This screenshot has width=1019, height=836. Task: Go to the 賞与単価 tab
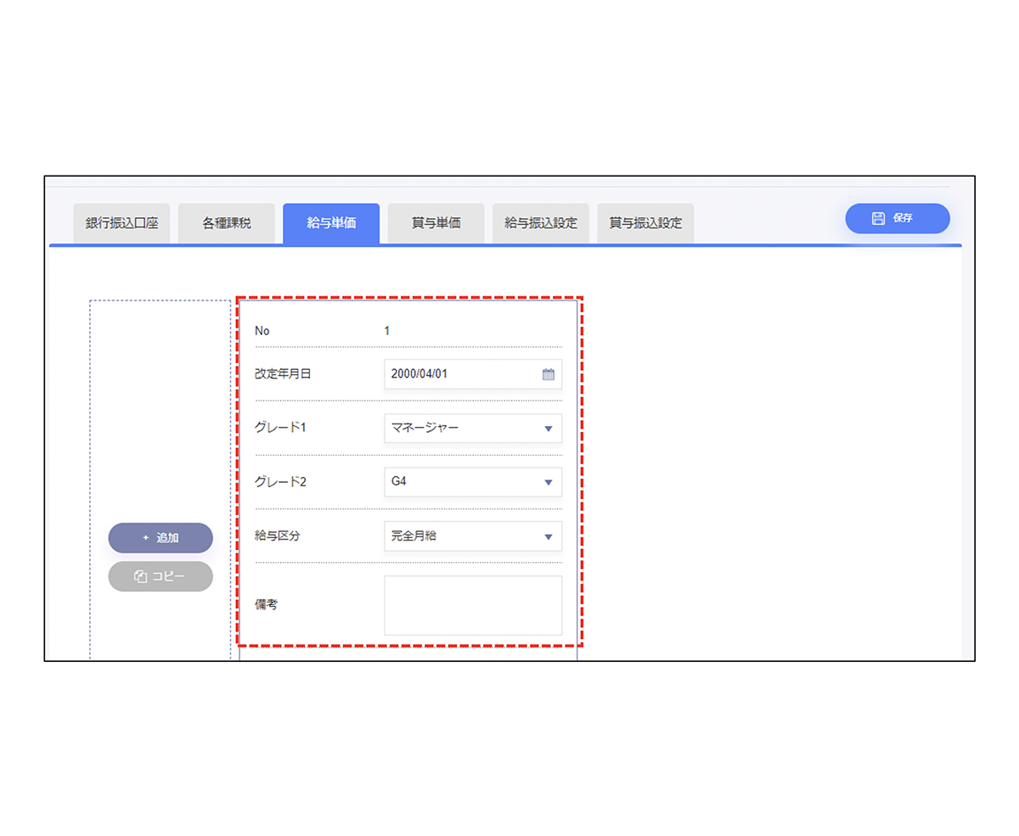pos(436,224)
